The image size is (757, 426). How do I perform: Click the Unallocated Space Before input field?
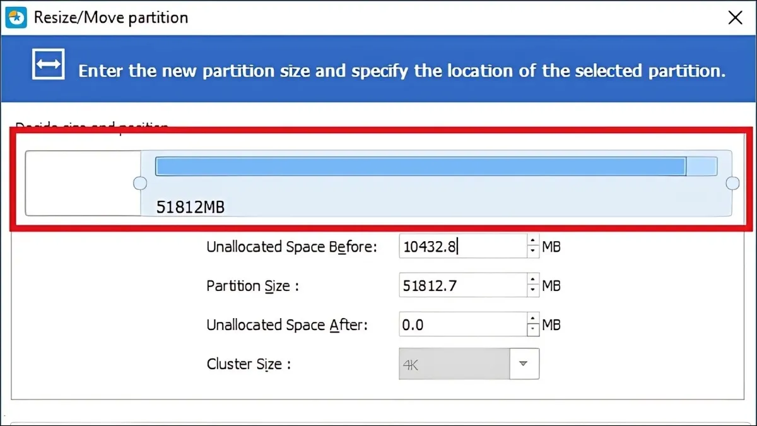tap(462, 247)
